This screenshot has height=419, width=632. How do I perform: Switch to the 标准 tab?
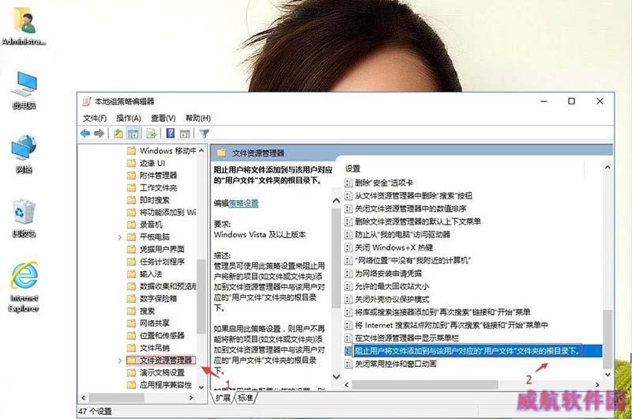click(x=246, y=398)
